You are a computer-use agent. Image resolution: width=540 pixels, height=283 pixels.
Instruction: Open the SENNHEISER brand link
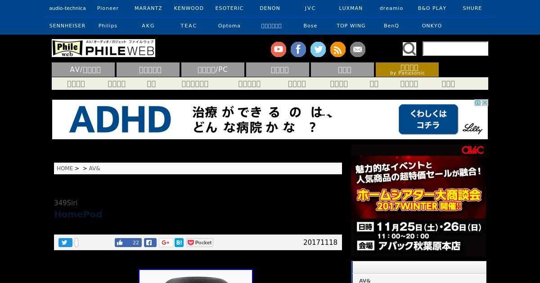[67, 26]
